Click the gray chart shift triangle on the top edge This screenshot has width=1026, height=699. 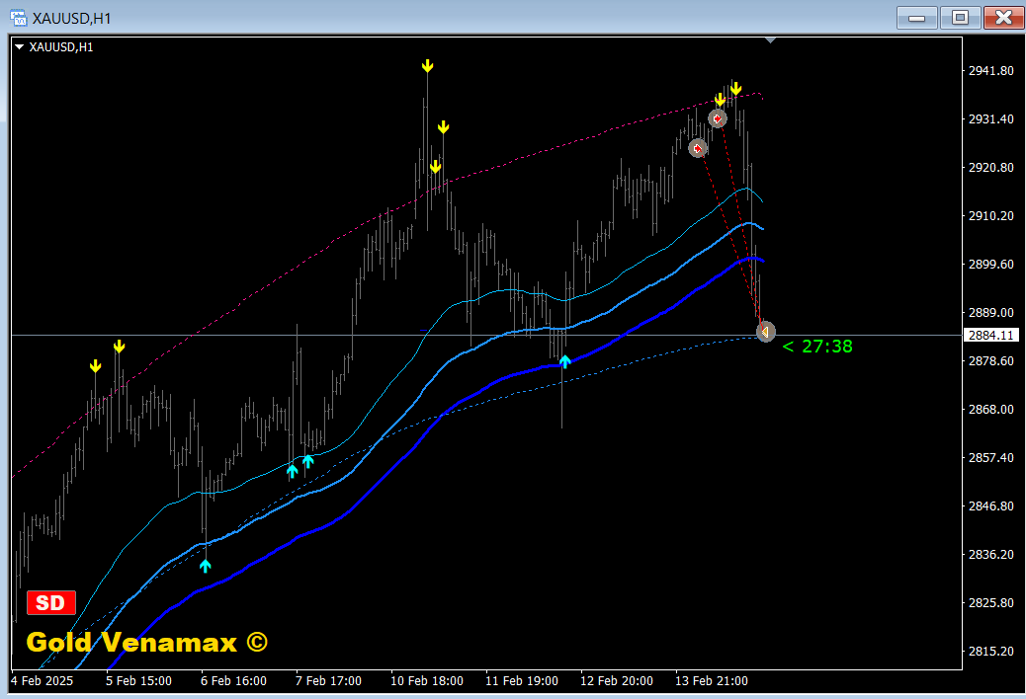tap(770, 40)
